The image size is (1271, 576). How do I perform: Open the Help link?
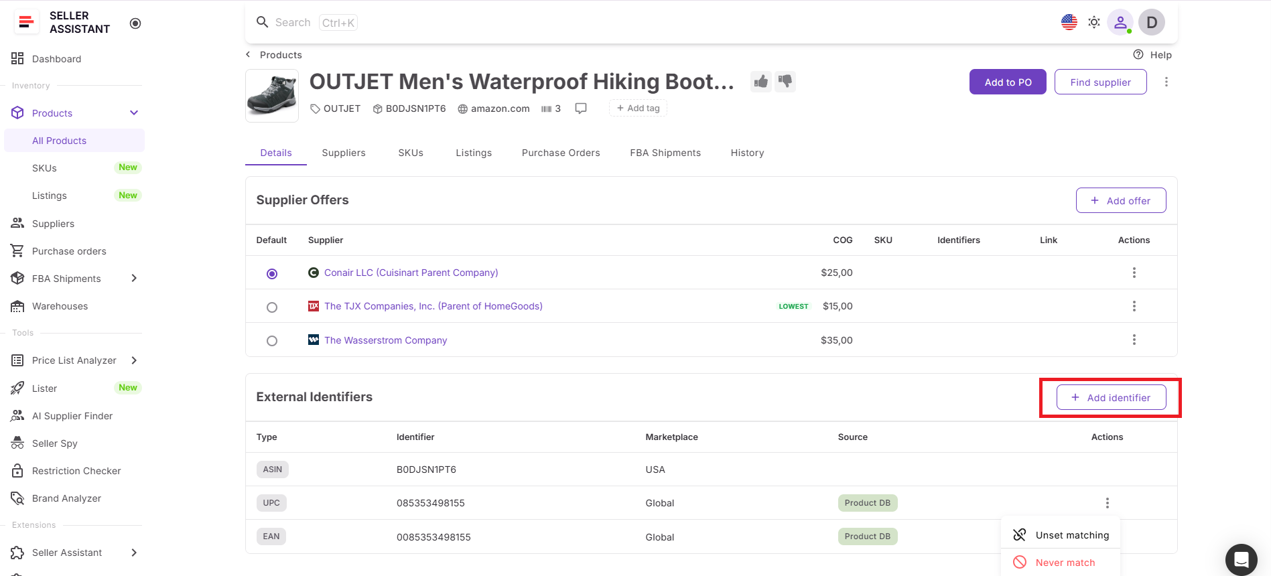pyautogui.click(x=1152, y=55)
